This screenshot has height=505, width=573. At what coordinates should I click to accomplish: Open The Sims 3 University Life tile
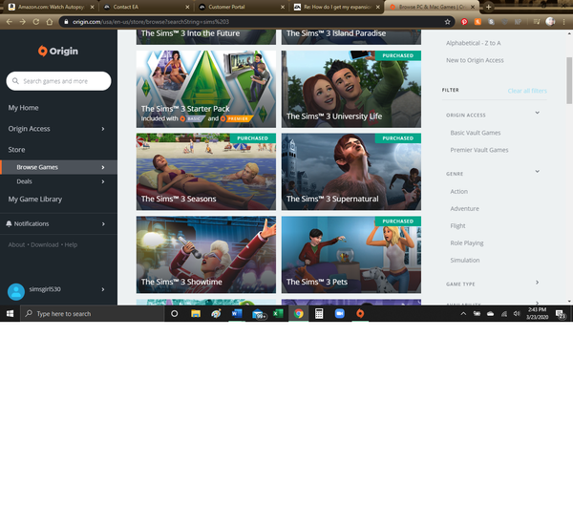pos(351,89)
